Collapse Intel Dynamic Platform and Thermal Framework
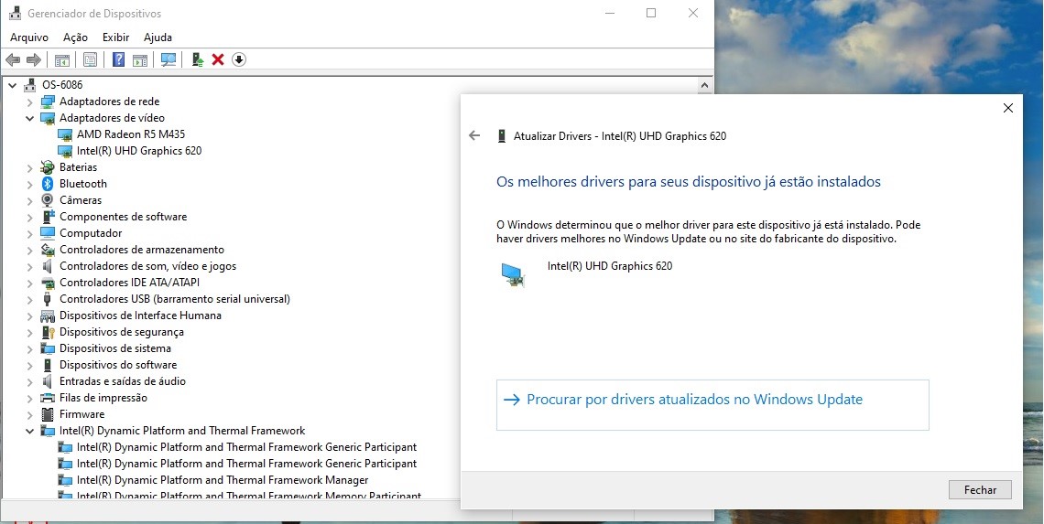Image resolution: width=1044 pixels, height=524 pixels. [29, 431]
